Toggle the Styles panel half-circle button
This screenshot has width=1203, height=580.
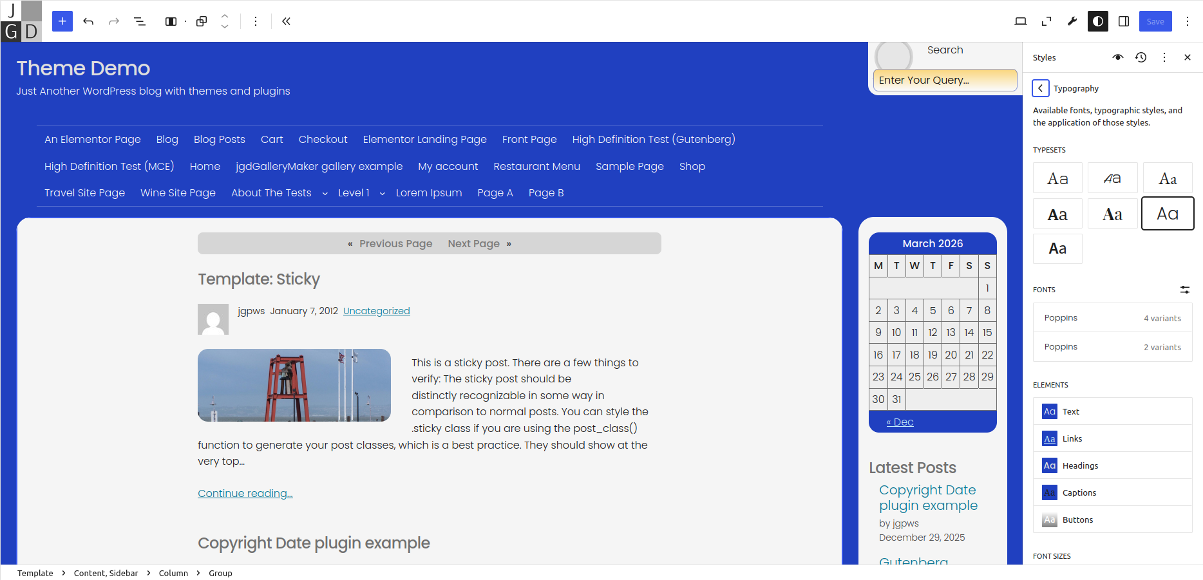[1097, 21]
